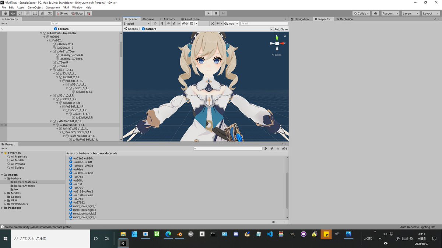Switch to the Animator tab
The width and height of the screenshot is (442, 248).
[x=167, y=19]
